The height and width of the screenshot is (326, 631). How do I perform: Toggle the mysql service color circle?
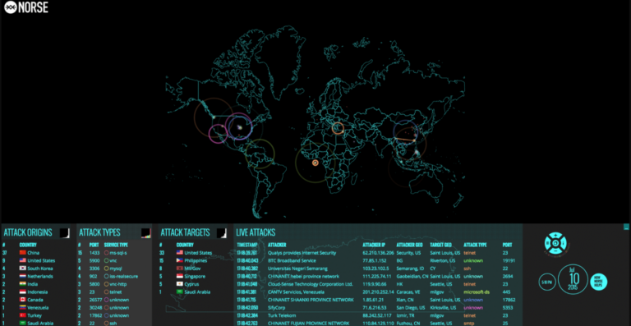coord(107,269)
